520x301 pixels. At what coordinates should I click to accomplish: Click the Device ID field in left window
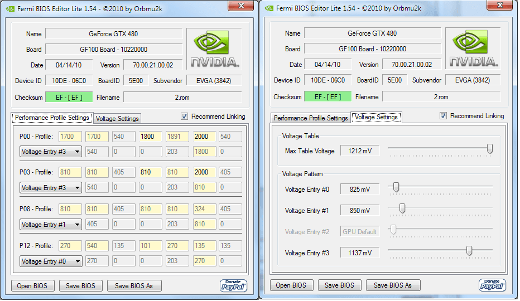69,81
